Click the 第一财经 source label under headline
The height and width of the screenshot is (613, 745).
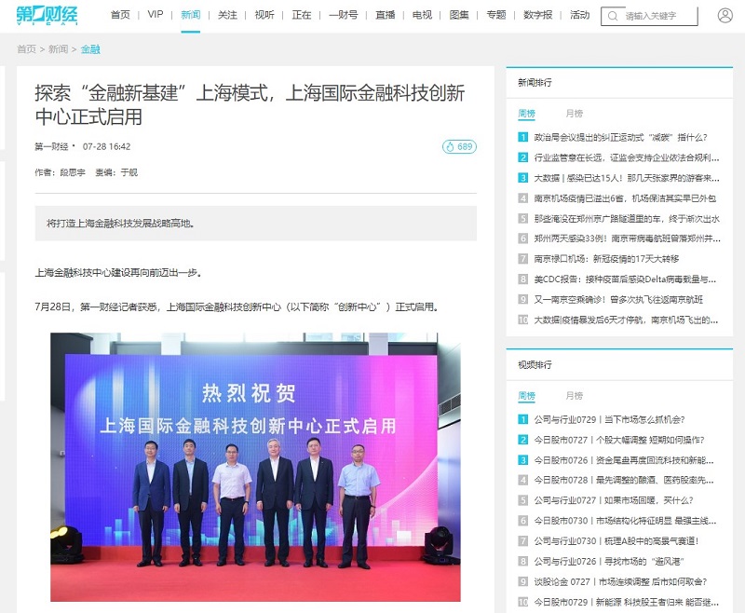pyautogui.click(x=51, y=146)
